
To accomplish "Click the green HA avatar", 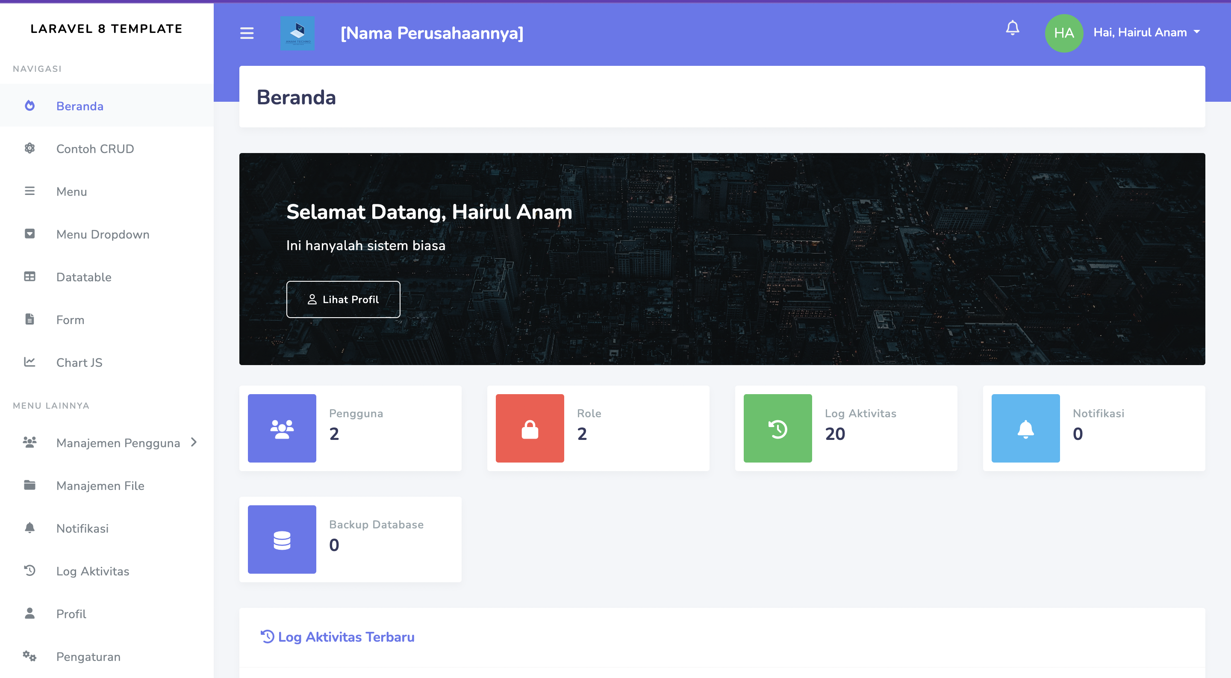I will pyautogui.click(x=1063, y=33).
